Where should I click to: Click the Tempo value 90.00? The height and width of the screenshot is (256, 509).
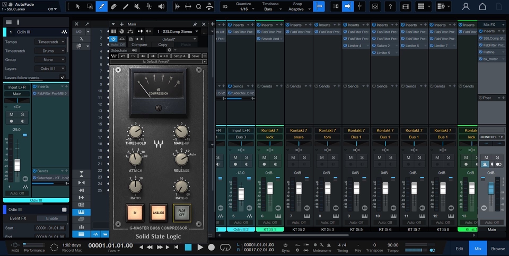(393, 245)
